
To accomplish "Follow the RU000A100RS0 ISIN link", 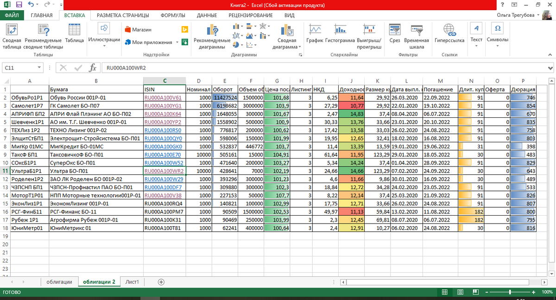I will pos(163,131).
